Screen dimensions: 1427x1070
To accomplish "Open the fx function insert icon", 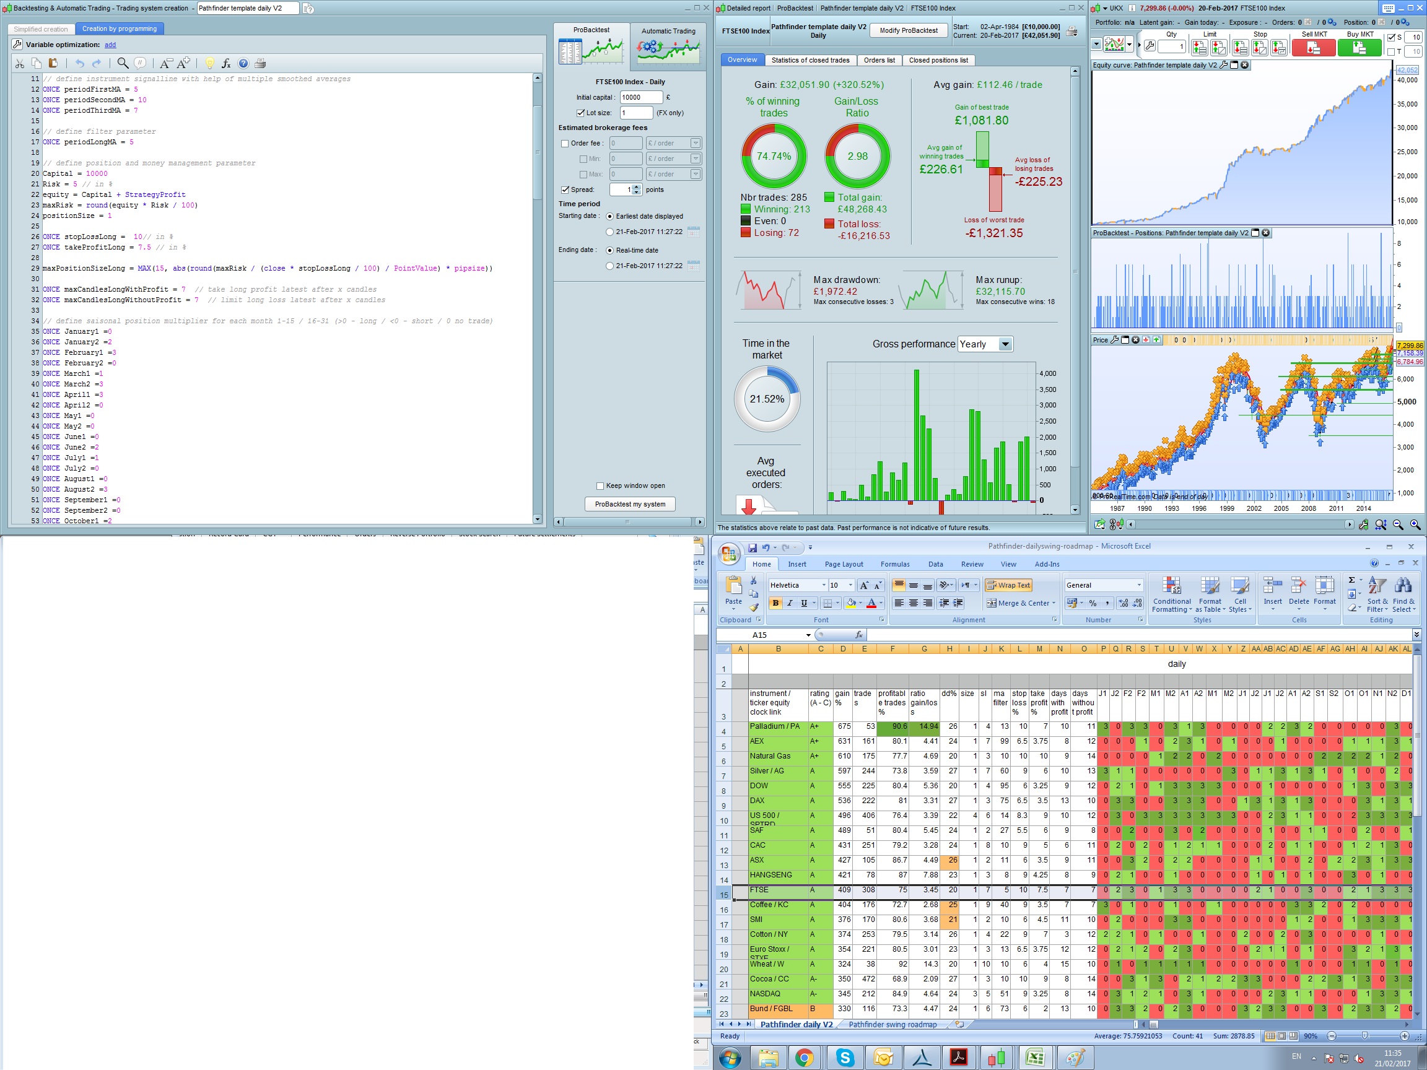I will point(226,63).
